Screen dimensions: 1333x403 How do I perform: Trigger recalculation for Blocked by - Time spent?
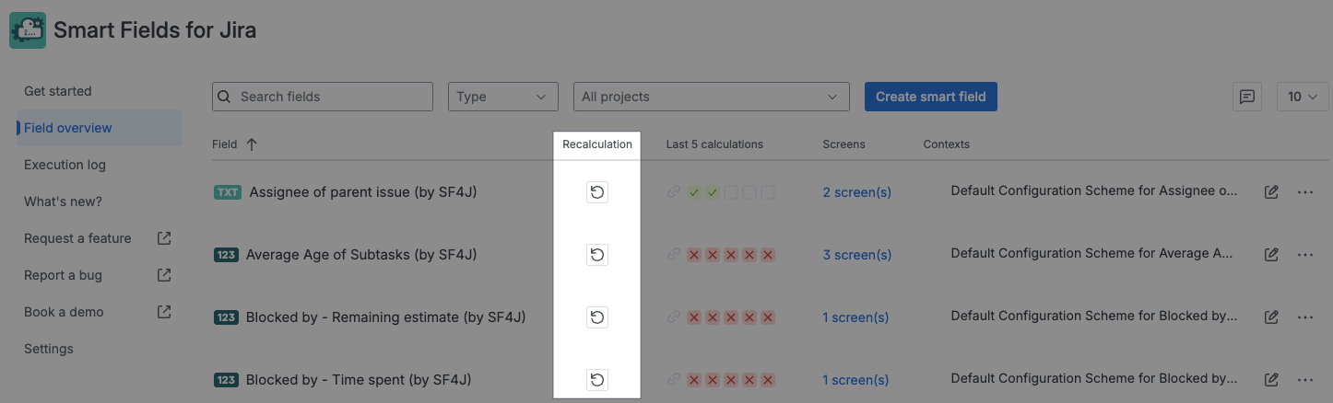pos(596,380)
